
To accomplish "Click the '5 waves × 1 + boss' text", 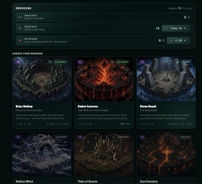I will [x=57, y=124].
